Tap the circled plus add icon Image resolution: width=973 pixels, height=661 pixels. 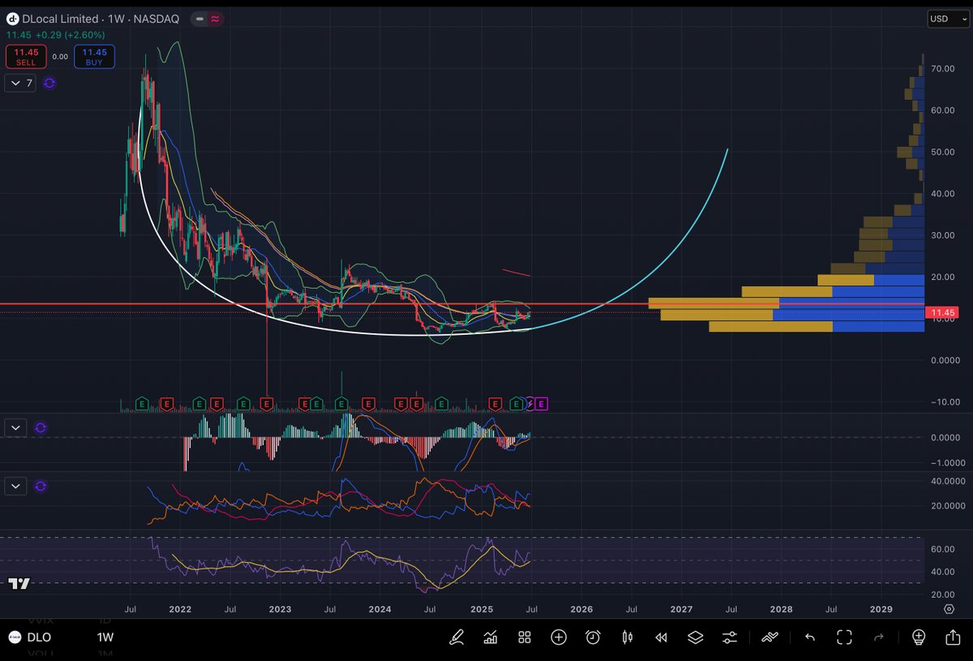click(559, 637)
